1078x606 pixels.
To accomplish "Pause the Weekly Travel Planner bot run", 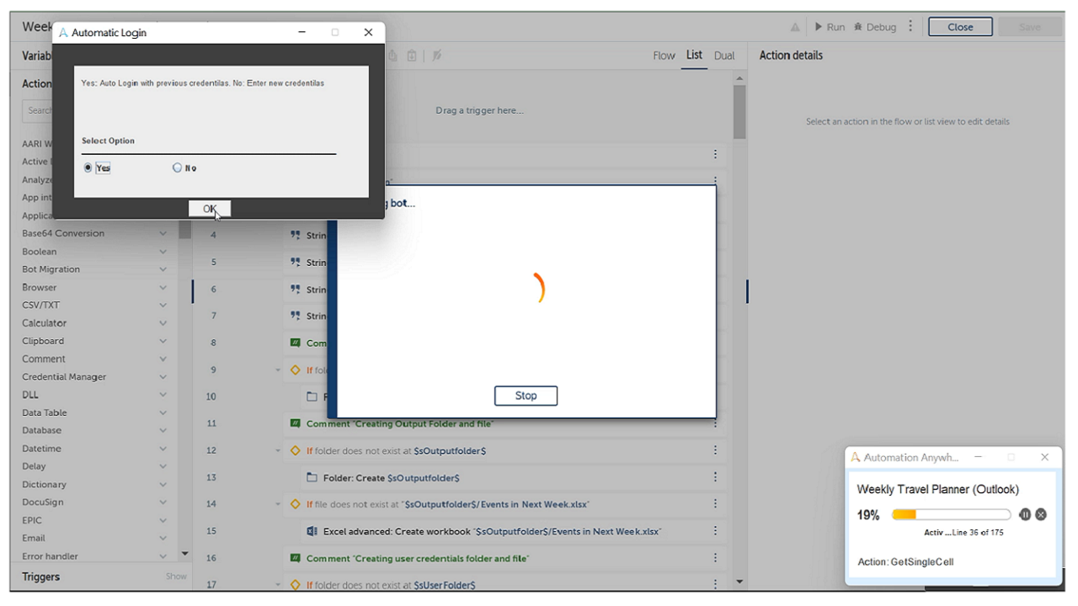I will coord(1025,514).
